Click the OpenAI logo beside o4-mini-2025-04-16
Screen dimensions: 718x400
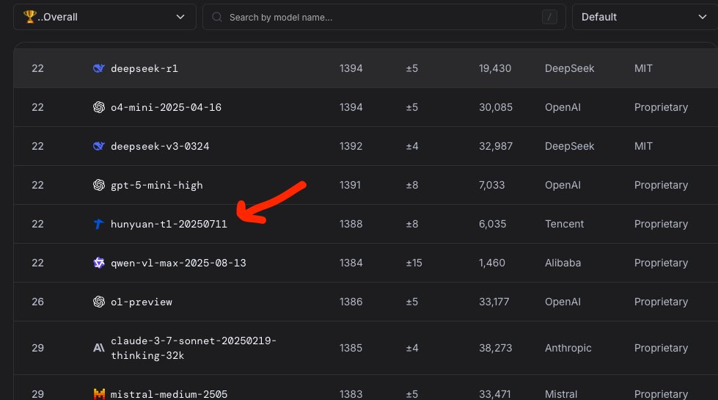(99, 107)
